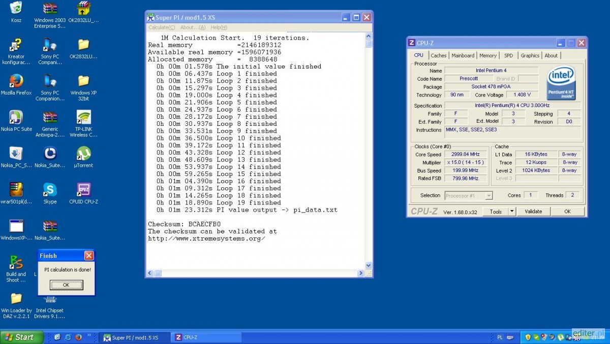Switch to the Mainboard tab in CPU-Z
Image resolution: width=610 pixels, height=344 pixels.
tap(463, 56)
